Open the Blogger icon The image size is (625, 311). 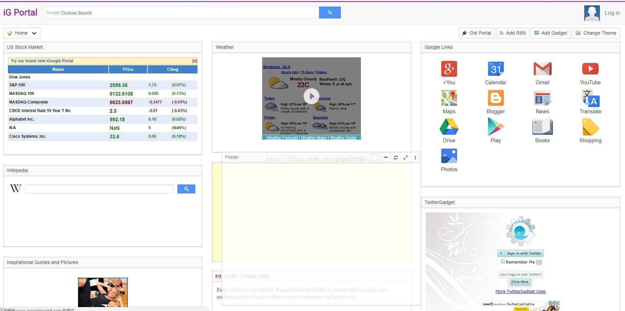[x=496, y=98]
